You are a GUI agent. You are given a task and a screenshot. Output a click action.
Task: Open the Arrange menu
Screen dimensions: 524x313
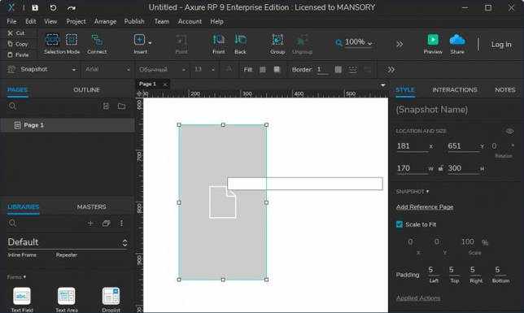[x=105, y=21]
